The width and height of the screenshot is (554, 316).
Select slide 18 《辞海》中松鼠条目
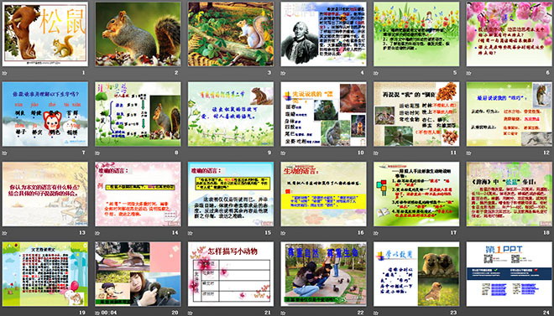click(510, 194)
